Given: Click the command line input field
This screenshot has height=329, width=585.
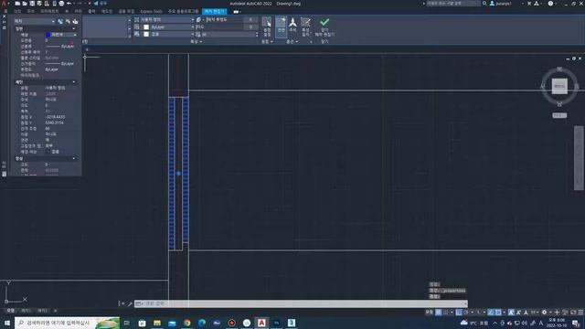Looking at the screenshot, I should click(x=301, y=303).
